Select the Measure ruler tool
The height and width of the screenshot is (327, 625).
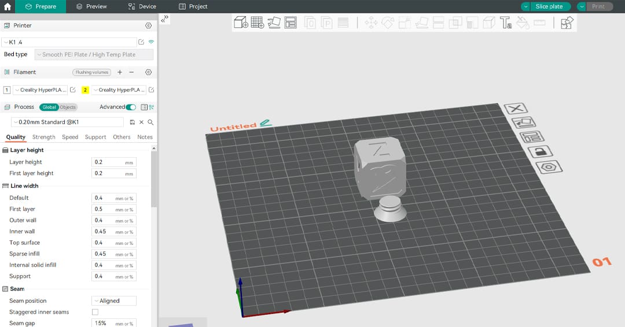tap(539, 23)
